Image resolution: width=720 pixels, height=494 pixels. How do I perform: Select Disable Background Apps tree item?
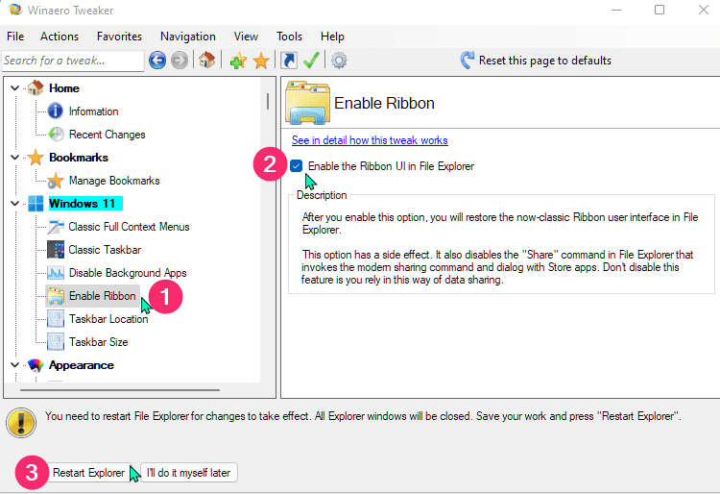tap(128, 273)
